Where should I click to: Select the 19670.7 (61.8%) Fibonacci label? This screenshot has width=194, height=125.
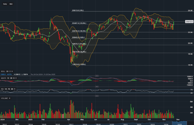[79, 44]
